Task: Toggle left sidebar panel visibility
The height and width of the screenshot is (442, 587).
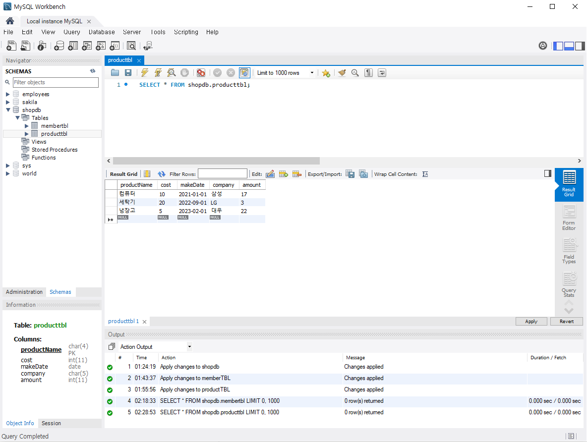Action: [558, 46]
